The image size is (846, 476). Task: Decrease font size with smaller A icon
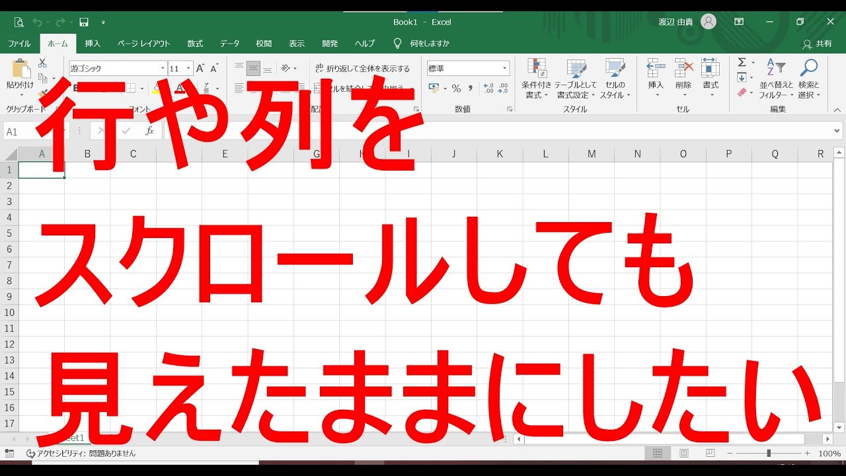tap(214, 68)
